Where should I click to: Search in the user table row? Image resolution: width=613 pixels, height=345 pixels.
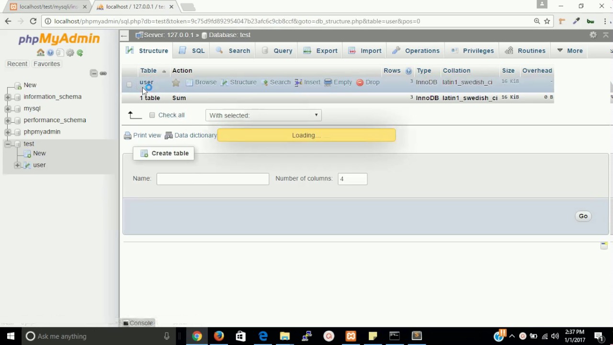point(276,82)
